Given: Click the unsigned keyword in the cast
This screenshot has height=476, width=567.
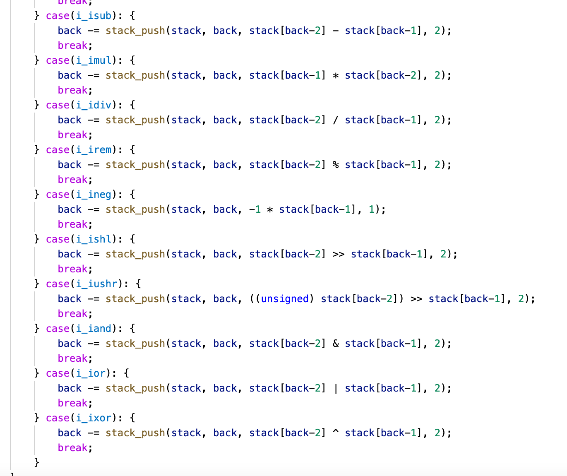Looking at the screenshot, I should (x=285, y=299).
